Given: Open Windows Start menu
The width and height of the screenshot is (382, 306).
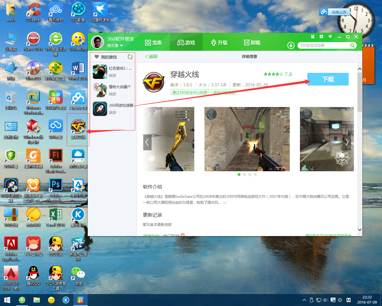Looking at the screenshot, I should click(x=7, y=300).
